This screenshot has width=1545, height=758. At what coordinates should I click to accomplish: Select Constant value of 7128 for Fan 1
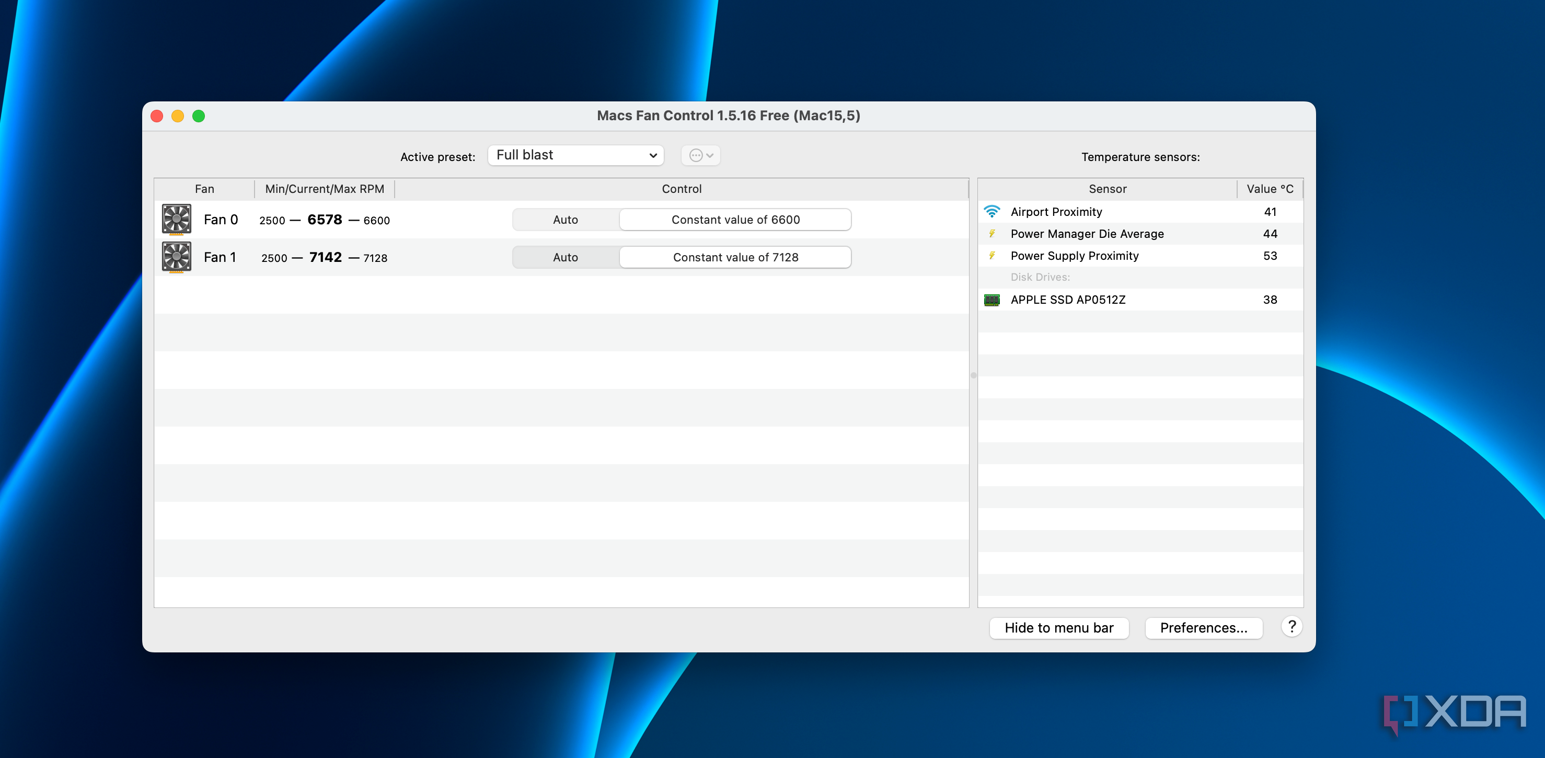click(x=735, y=257)
